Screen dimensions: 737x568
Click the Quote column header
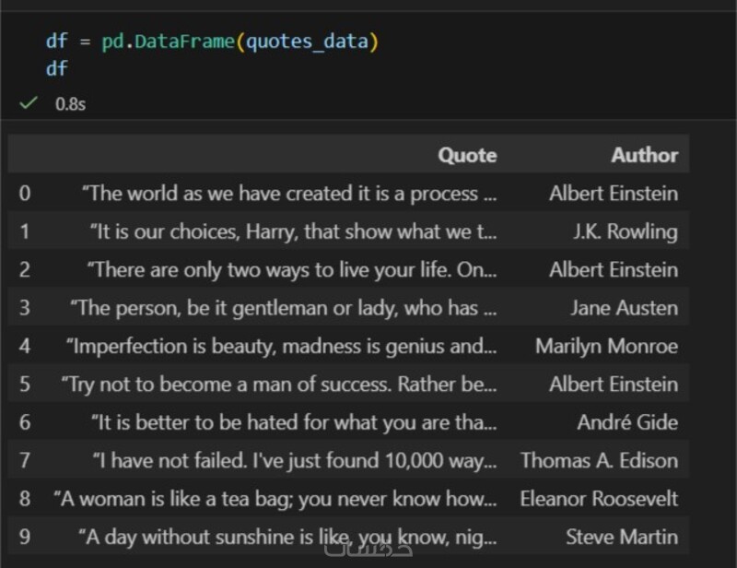point(467,155)
